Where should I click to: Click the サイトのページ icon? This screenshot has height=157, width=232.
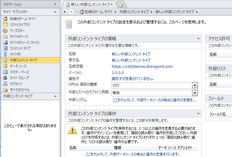click(x=5, y=36)
